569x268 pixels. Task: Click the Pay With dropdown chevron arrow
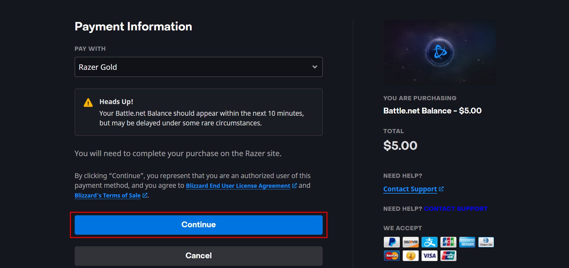315,67
